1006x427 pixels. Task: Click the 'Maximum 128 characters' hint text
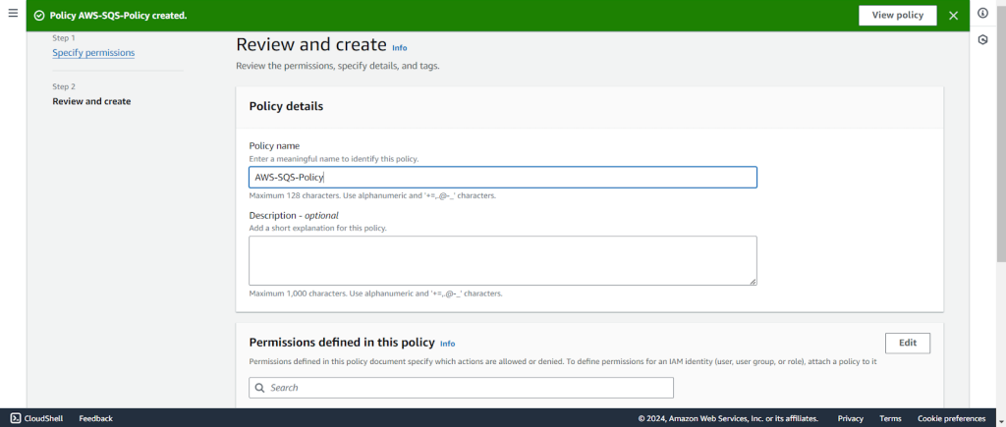click(372, 195)
